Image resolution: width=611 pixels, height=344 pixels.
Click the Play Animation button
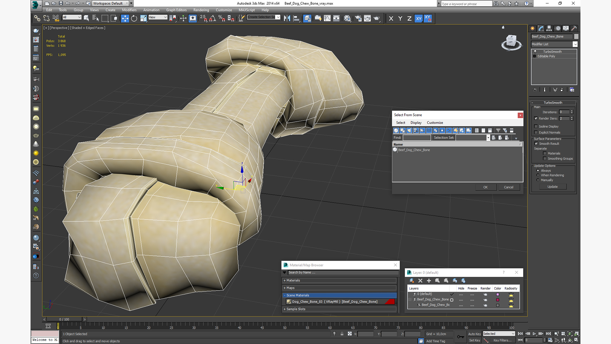coord(534,334)
